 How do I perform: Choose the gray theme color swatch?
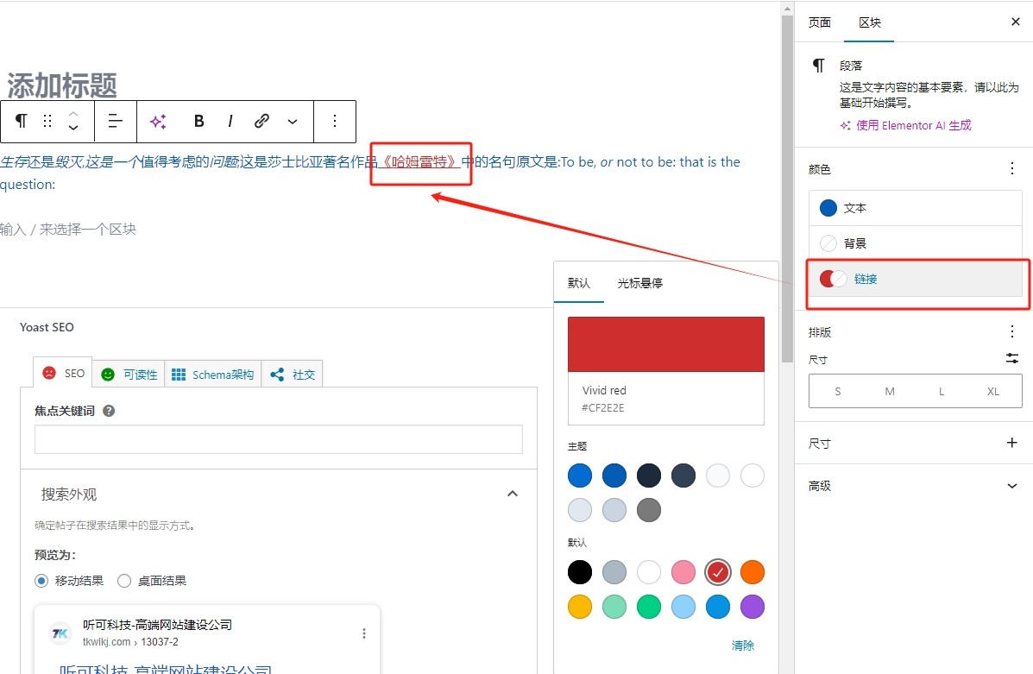pyautogui.click(x=649, y=510)
